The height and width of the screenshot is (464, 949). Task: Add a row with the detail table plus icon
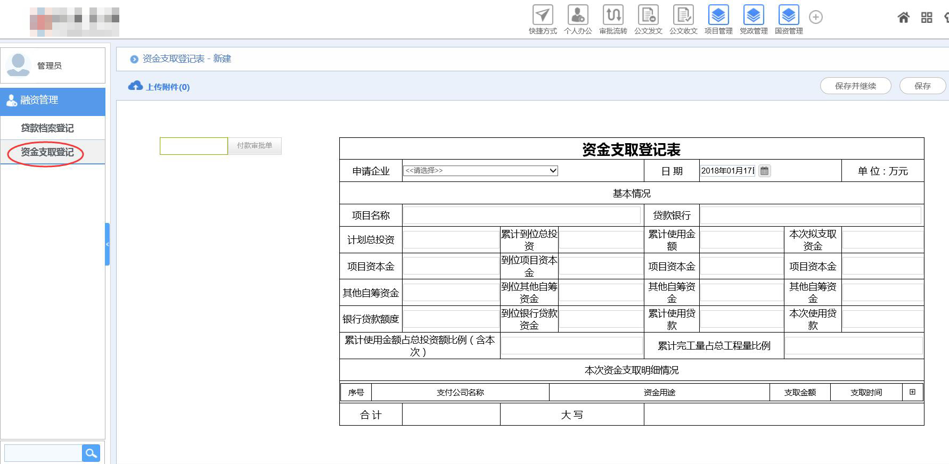pos(912,392)
